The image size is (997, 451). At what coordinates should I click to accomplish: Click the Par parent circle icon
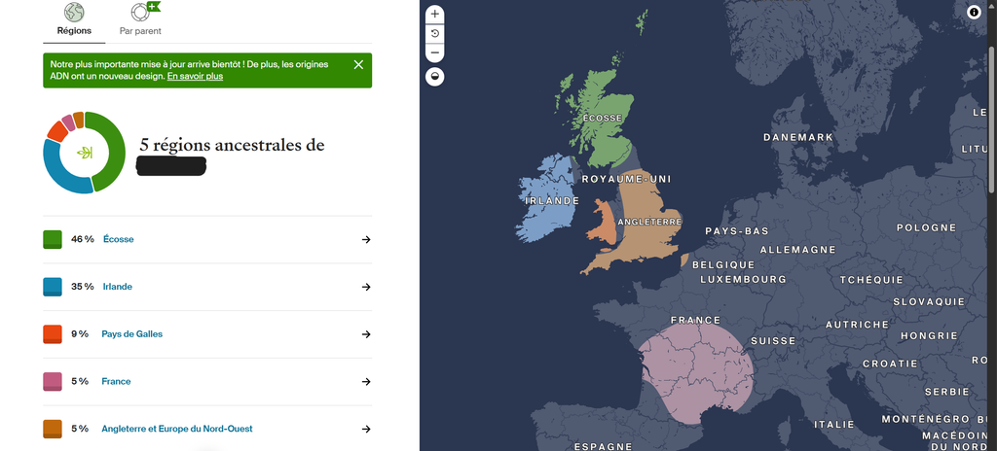141,13
